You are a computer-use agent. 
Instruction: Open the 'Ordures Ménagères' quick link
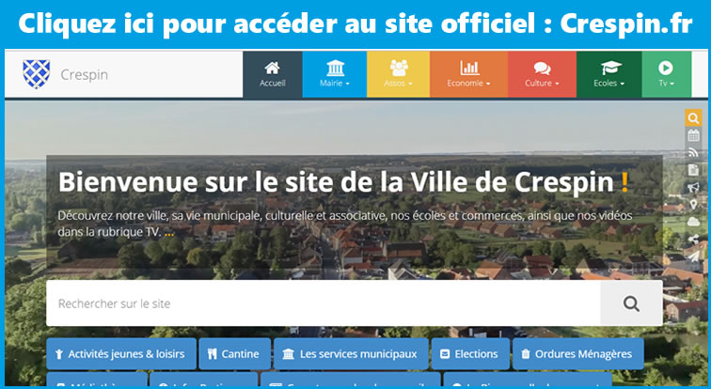coord(577,353)
